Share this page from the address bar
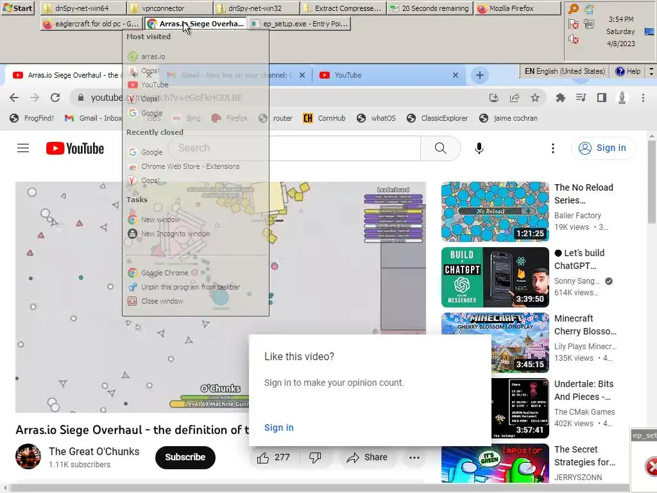 (x=515, y=98)
